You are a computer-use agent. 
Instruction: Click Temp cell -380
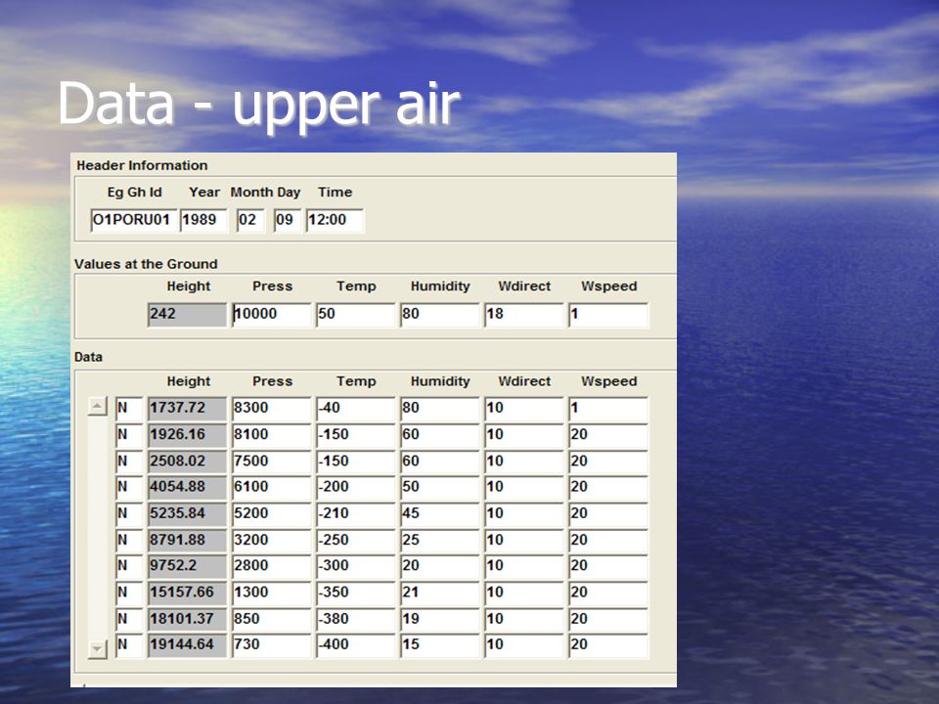click(x=356, y=619)
